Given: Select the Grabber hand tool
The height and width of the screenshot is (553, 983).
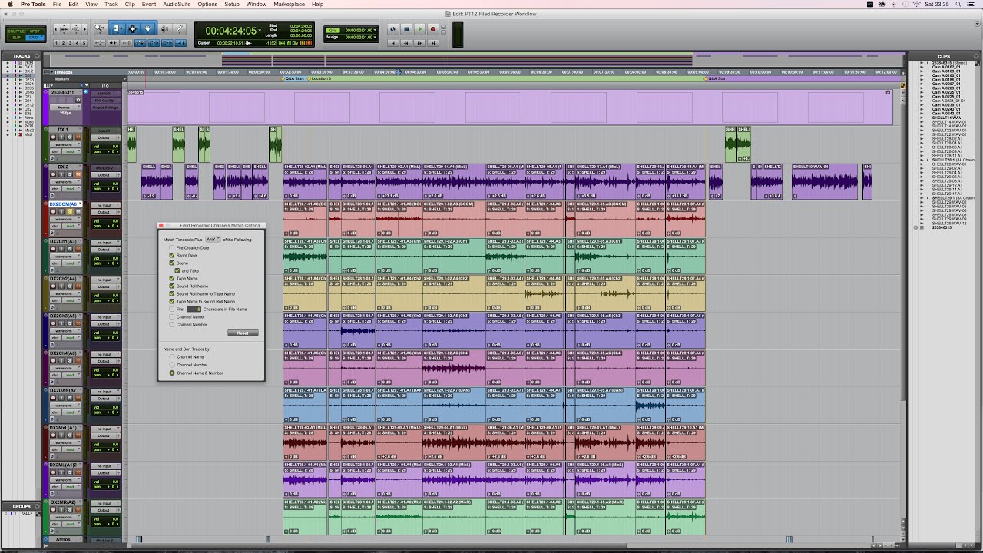Looking at the screenshot, I should 148,29.
